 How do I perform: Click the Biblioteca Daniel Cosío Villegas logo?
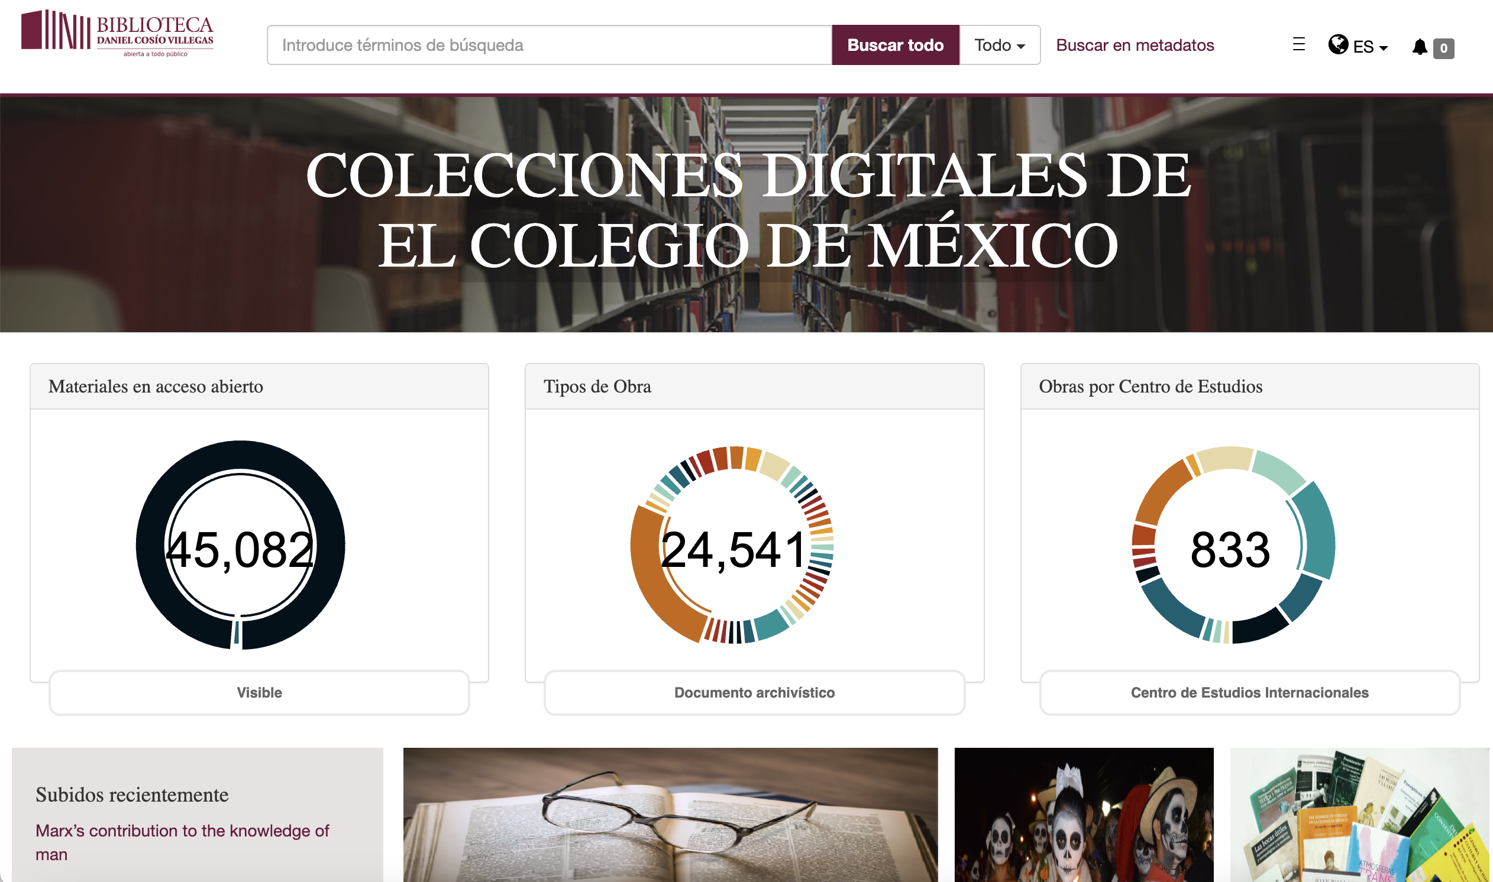tap(117, 33)
